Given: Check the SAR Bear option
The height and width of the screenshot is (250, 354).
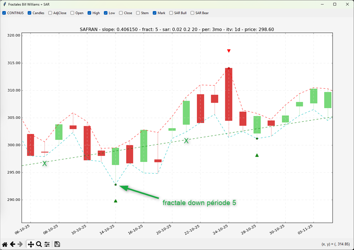Looking at the screenshot, I should [x=192, y=13].
